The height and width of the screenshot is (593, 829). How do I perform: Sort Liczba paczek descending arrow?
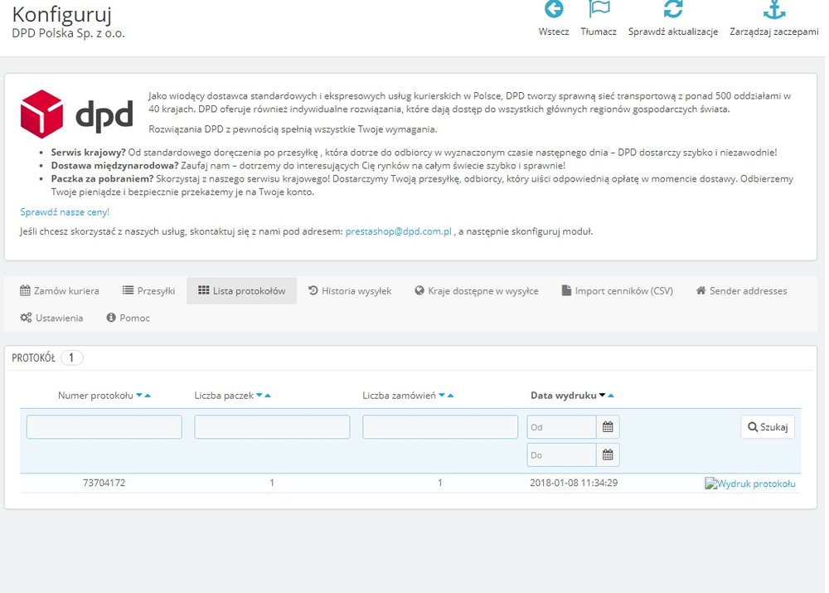[x=259, y=395]
